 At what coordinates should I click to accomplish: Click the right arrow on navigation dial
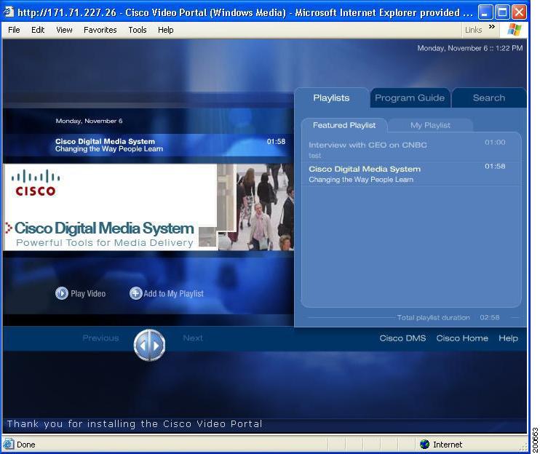coord(156,346)
